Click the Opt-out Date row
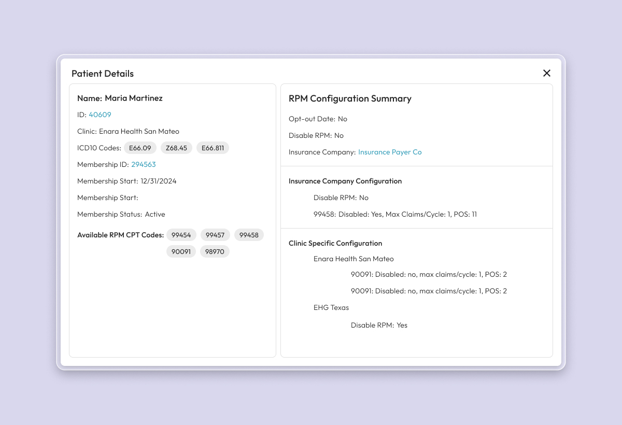The width and height of the screenshot is (622, 425). (318, 119)
